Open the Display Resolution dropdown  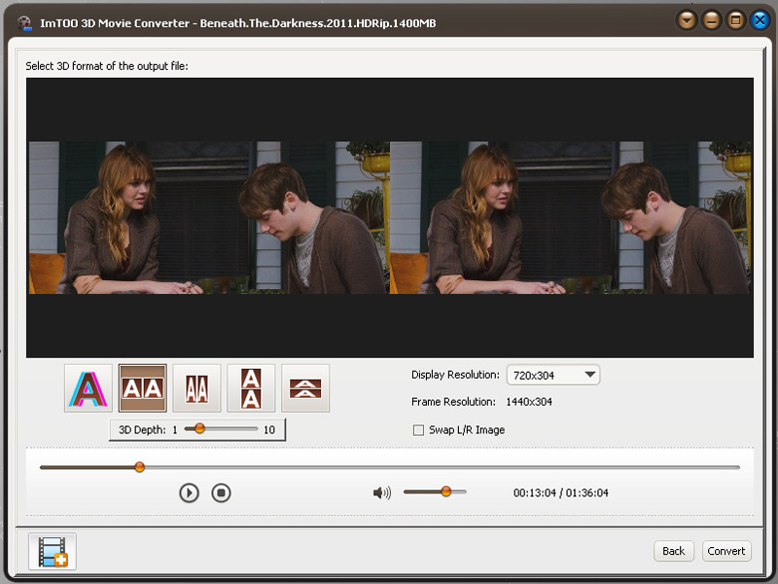tap(553, 375)
